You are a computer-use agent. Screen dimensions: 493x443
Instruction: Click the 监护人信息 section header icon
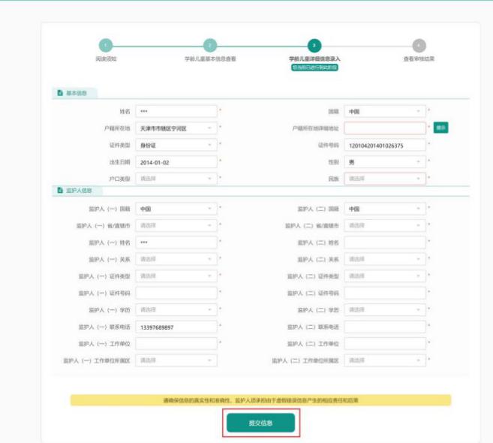pos(60,191)
